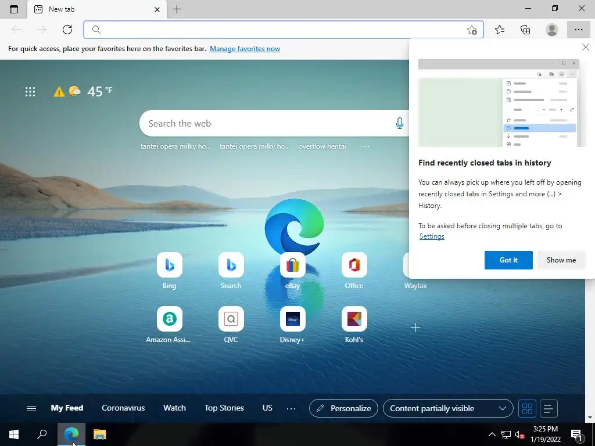This screenshot has width=595, height=446.
Task: Click the address bar input field
Action: pos(284,30)
